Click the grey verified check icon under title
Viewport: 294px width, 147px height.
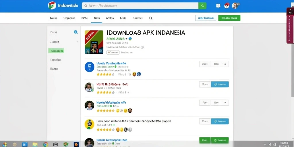(142, 47)
